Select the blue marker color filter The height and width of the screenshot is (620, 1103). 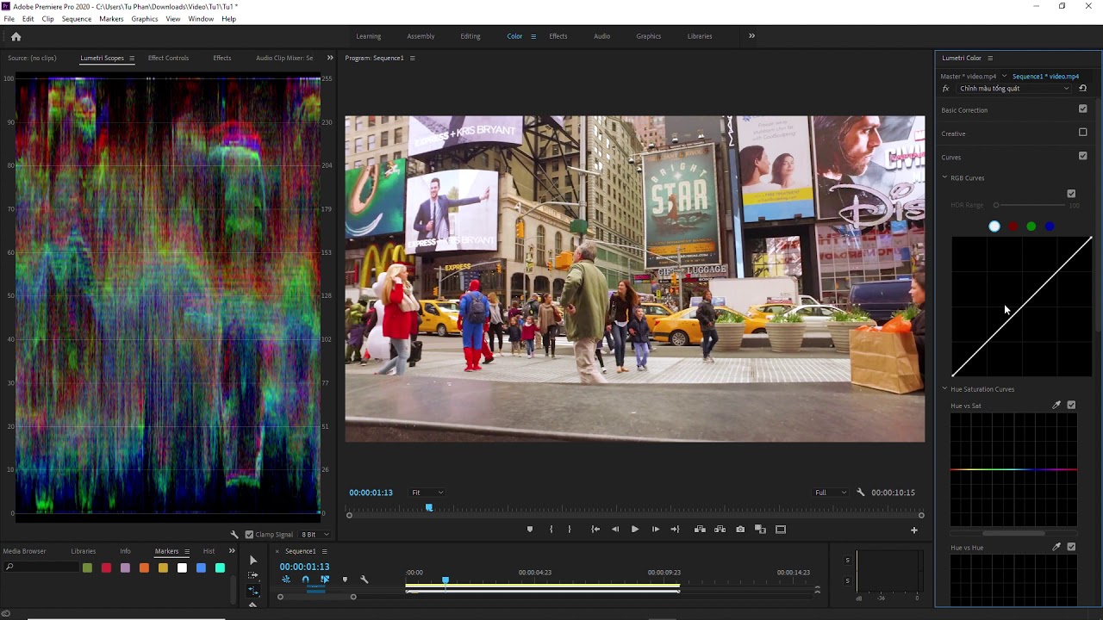201,567
